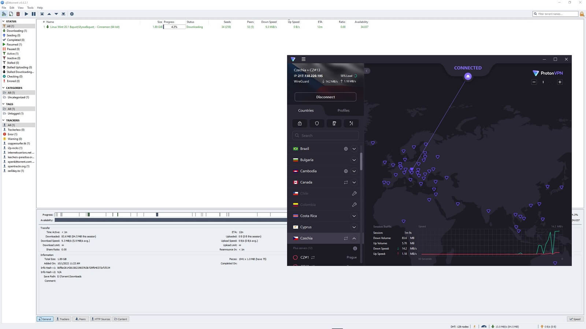This screenshot has width=586, height=329.
Task: Click Resume (play) toolbar button
Action: pyautogui.click(x=26, y=14)
